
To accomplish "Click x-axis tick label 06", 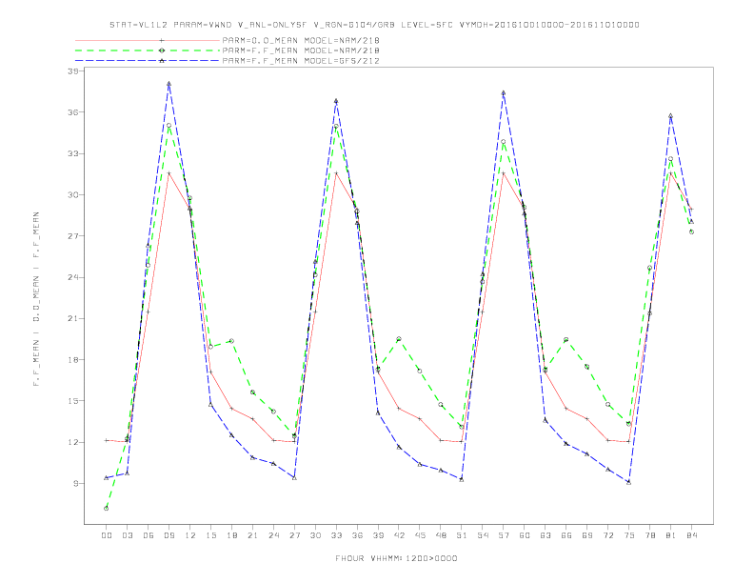I will tap(149, 535).
